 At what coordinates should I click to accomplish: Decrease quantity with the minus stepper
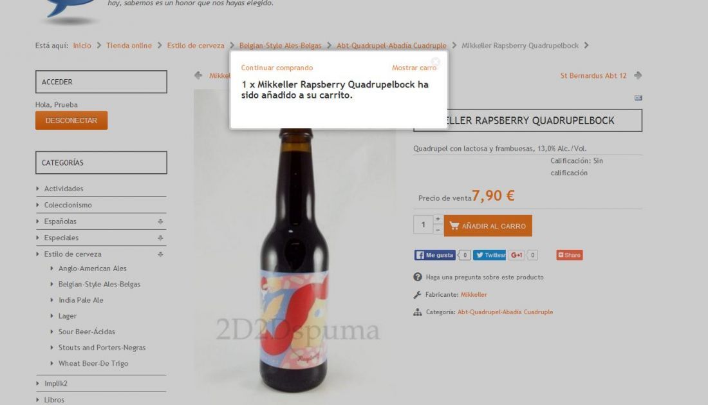pyautogui.click(x=438, y=229)
